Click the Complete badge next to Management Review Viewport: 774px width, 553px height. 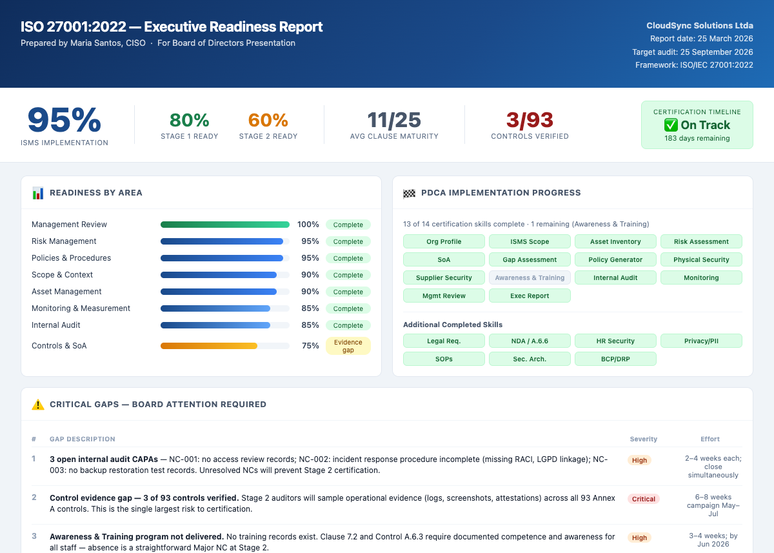click(x=348, y=225)
